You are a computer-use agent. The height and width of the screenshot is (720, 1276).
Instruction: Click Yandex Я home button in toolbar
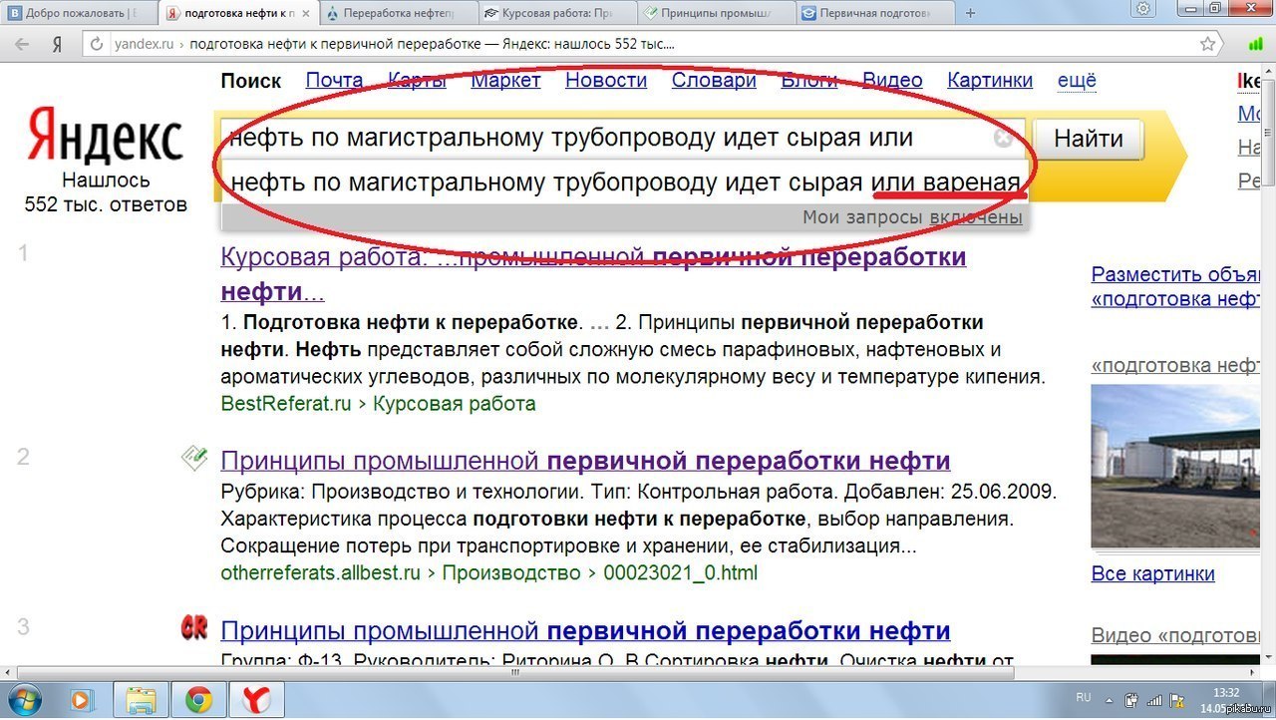[x=58, y=45]
